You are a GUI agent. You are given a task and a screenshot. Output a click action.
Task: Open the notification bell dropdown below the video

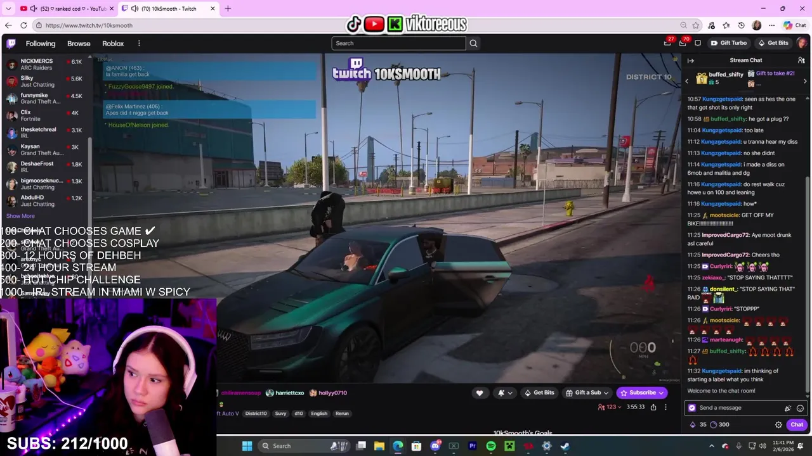point(505,393)
